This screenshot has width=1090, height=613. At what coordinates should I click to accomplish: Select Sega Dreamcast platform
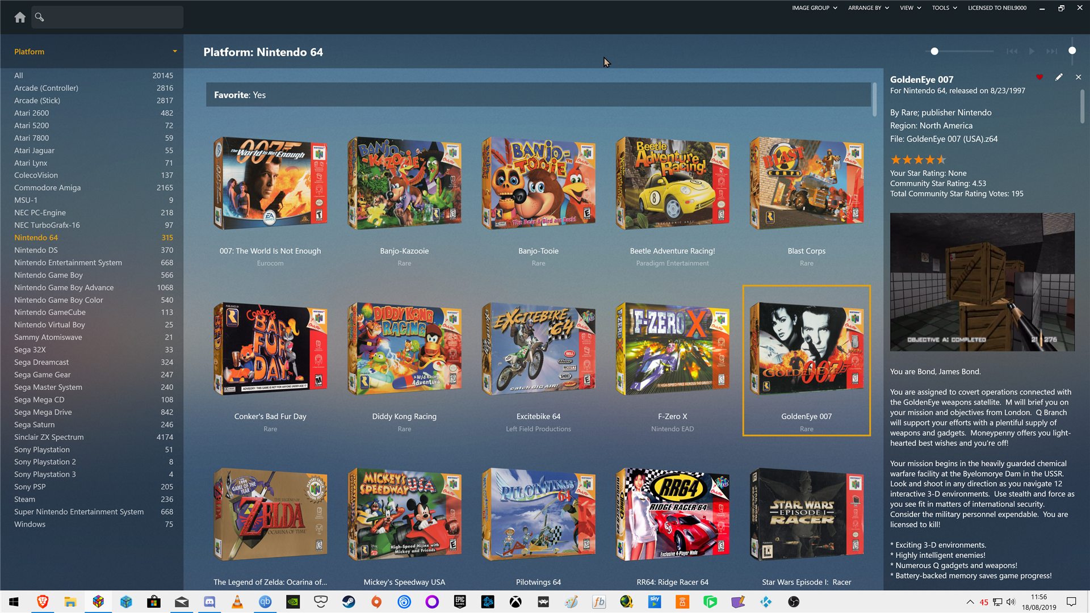[94, 362]
